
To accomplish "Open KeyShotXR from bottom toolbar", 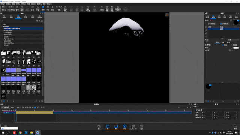I will (133, 127).
